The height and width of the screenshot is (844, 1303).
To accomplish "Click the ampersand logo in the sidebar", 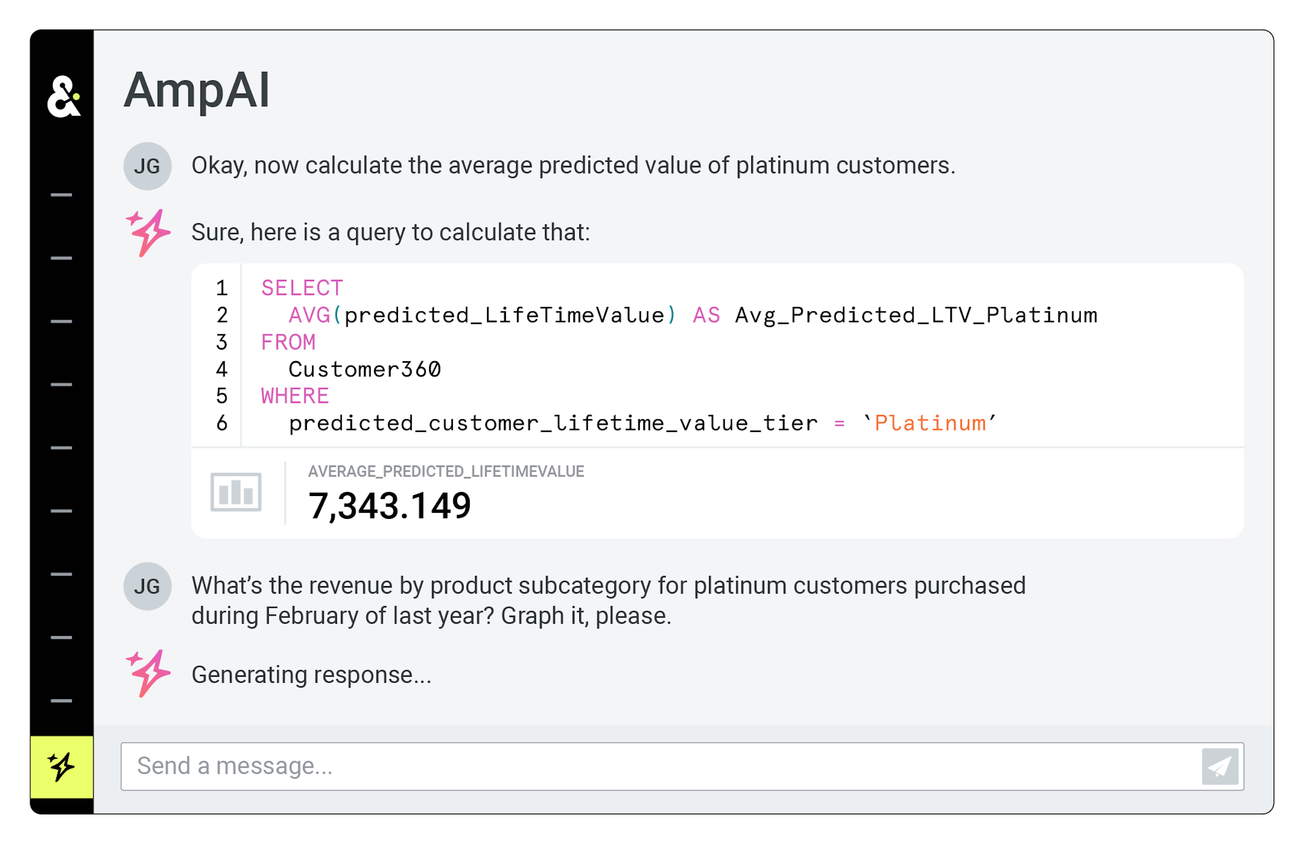I will pyautogui.click(x=64, y=96).
